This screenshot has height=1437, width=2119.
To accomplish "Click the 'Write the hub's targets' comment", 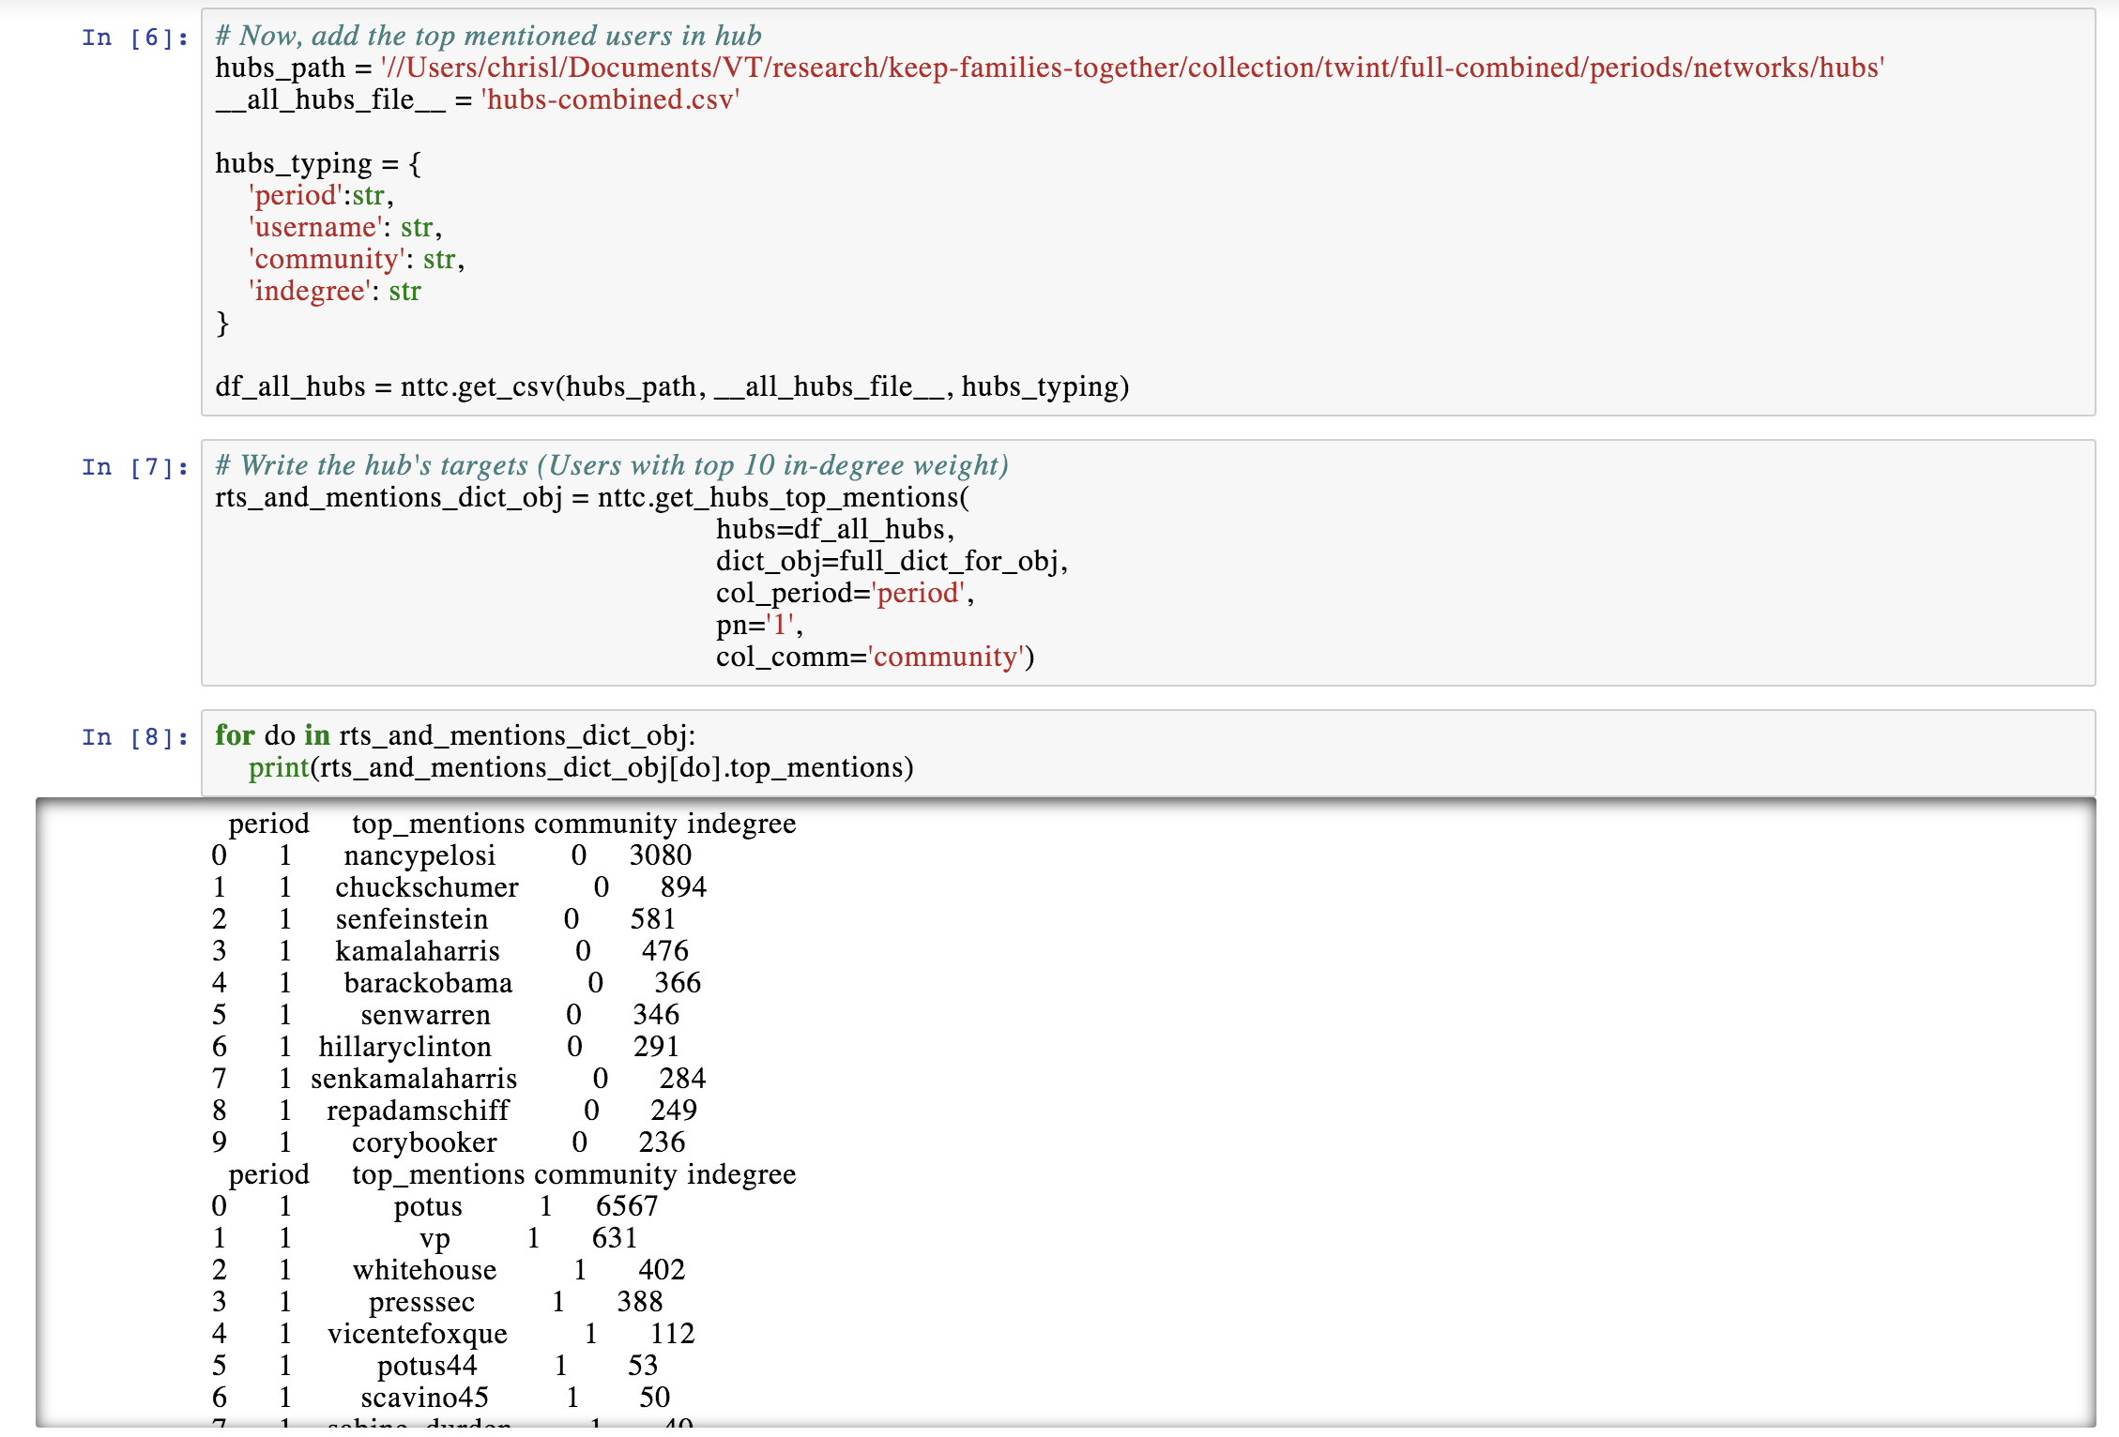I will tap(611, 465).
